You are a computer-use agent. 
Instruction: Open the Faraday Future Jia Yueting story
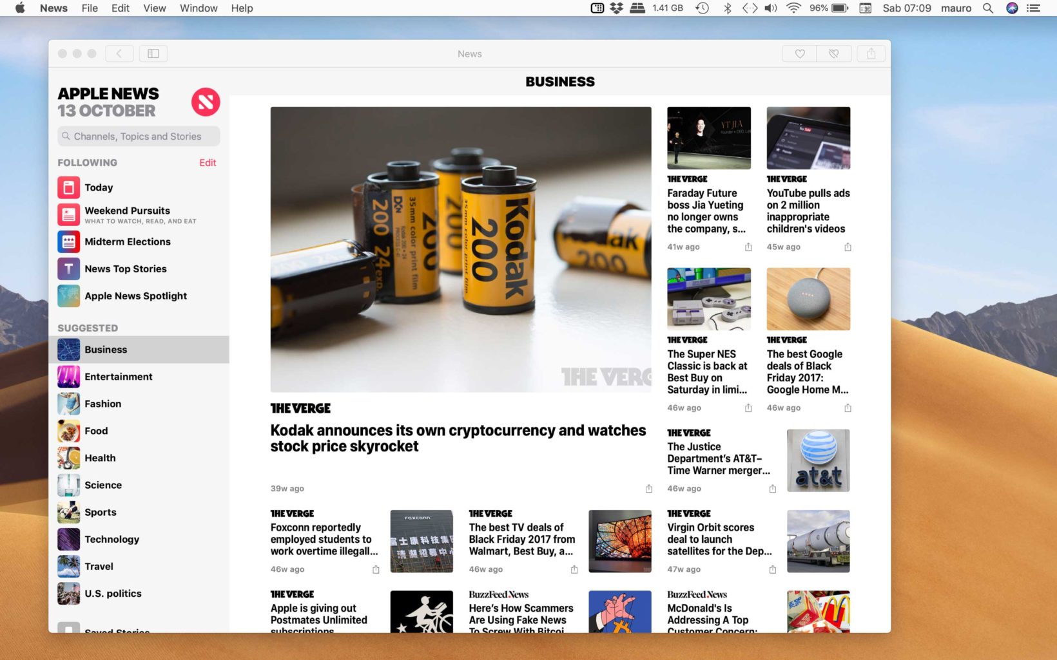click(706, 211)
